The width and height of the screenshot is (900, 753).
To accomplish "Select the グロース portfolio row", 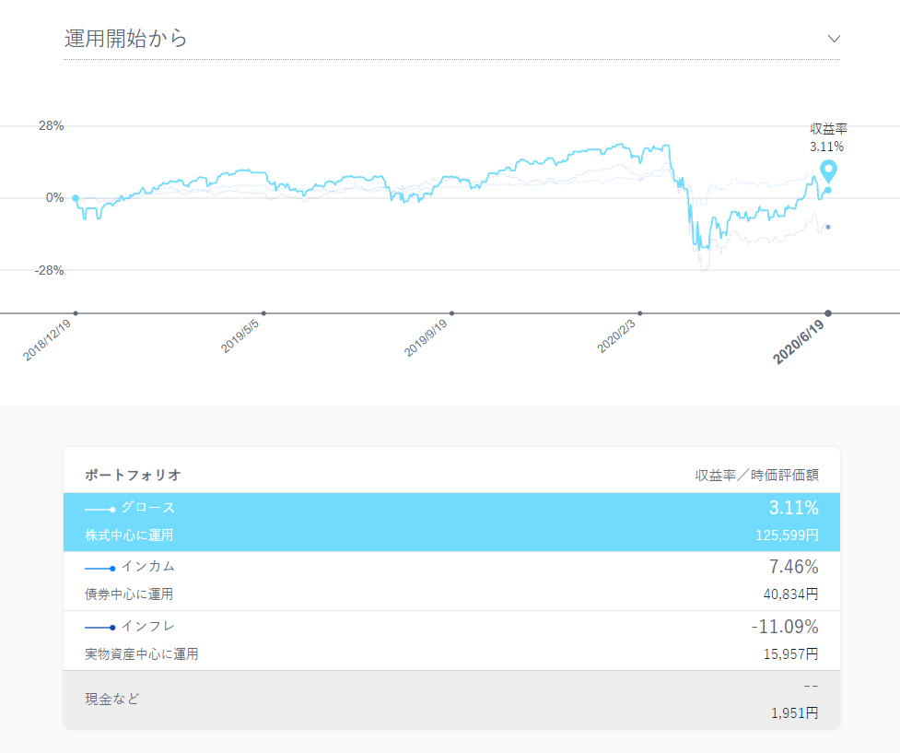I will point(451,522).
